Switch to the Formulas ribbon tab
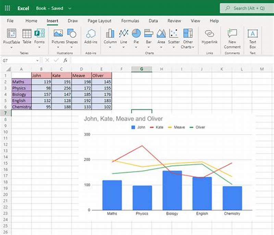This screenshot has height=235, width=274. click(x=130, y=21)
